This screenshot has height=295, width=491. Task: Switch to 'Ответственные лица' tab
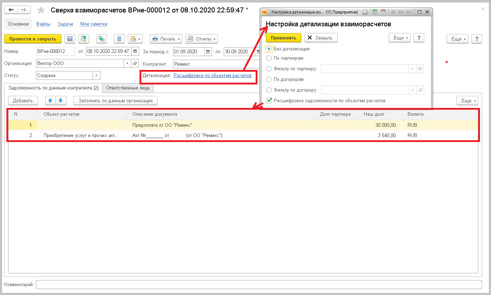click(x=127, y=88)
